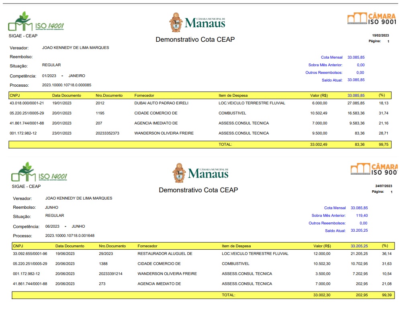This screenshot has width=401, height=320.
Task: Select supplier RESTAURADOR ALUGUEL DE
Action: click(x=165, y=254)
